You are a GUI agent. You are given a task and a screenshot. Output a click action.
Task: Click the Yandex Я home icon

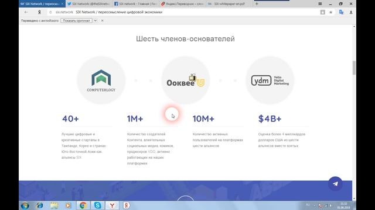pyautogui.click(x=39, y=12)
